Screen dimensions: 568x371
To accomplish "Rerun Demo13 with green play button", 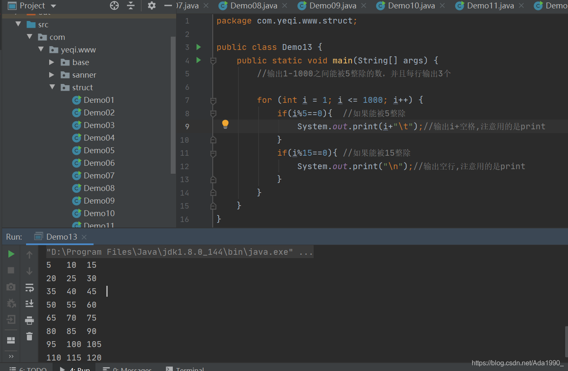I will tap(11, 254).
